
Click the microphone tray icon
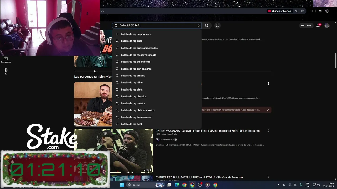coord(301,185)
